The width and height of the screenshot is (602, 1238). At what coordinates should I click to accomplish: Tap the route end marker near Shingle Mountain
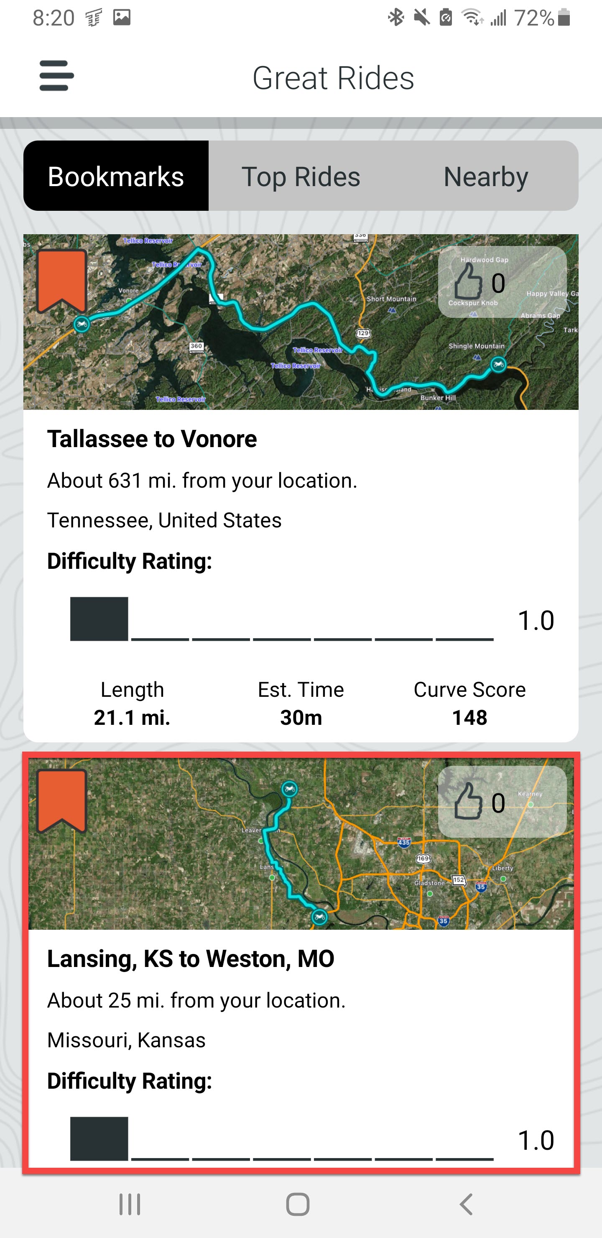[x=498, y=364]
